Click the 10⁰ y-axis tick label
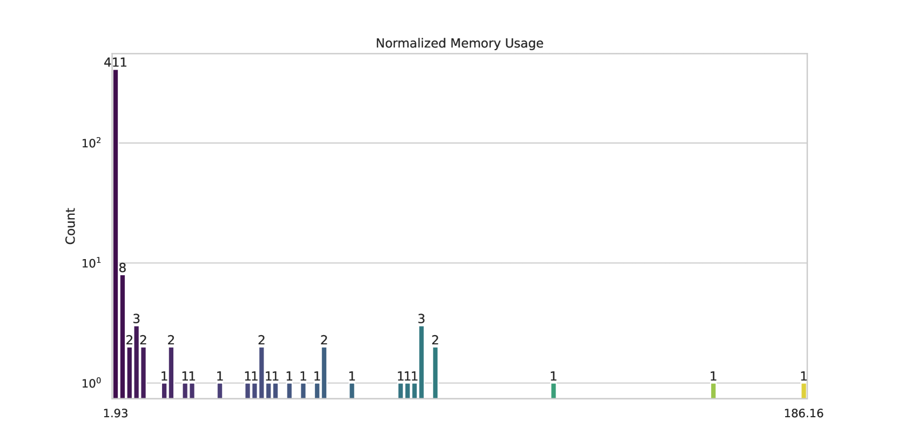Viewport: 897px width, 448px height. tap(91, 384)
